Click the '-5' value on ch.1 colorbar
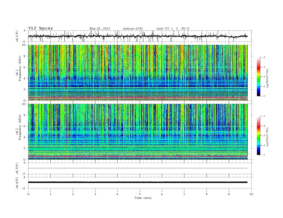The image size is (283, 218). coord(264,77)
